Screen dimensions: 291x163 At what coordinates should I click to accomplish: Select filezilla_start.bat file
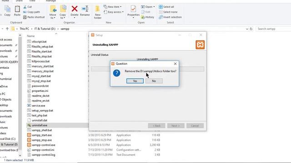click(41, 51)
